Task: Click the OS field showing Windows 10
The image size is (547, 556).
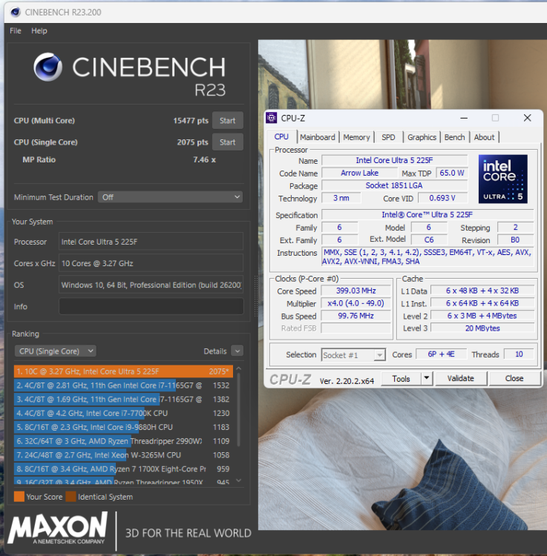Action: 151,285
